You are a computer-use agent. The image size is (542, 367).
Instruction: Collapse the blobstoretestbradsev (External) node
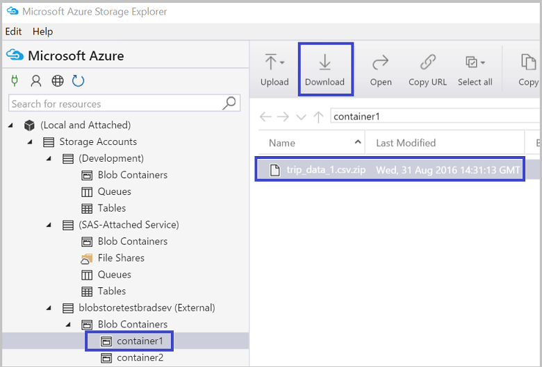click(x=49, y=307)
